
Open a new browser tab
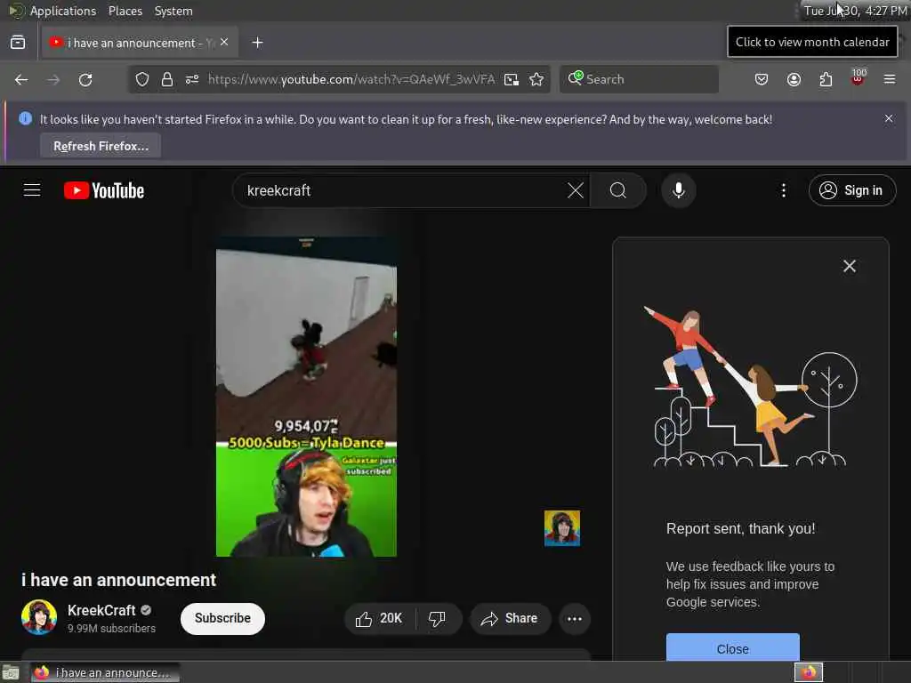point(257,43)
